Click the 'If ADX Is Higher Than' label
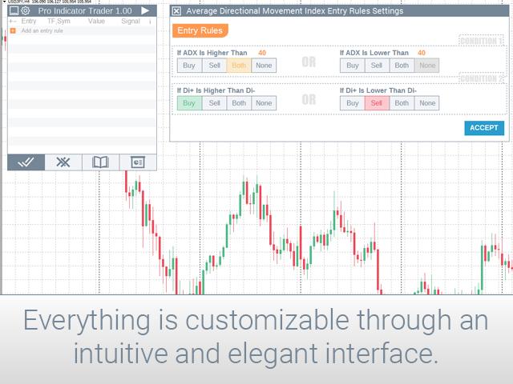This screenshot has height=384, width=513. coord(212,53)
